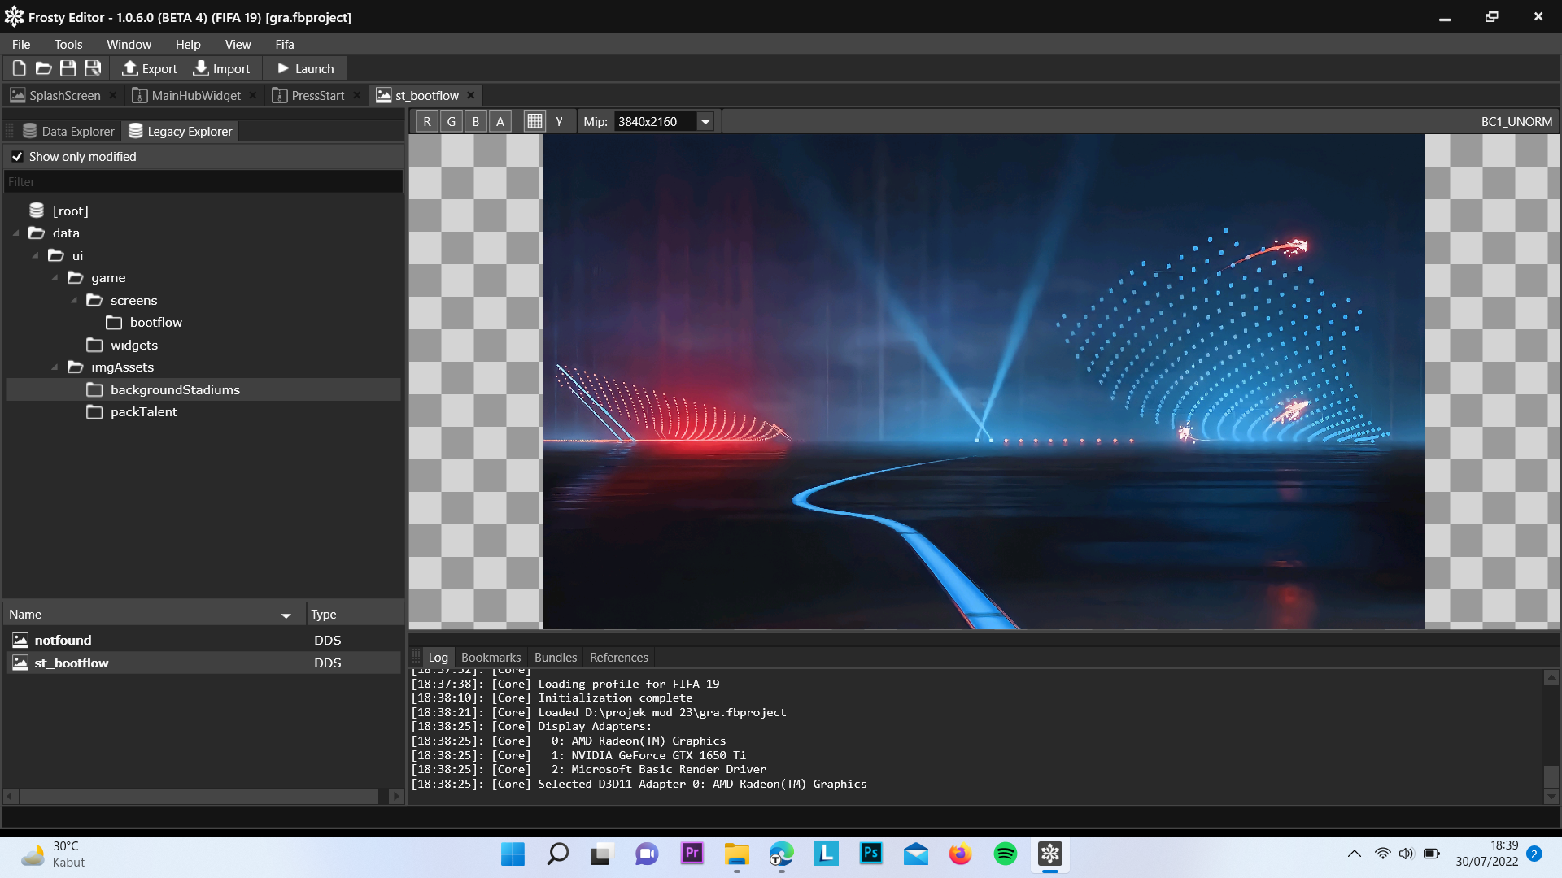Screen dimensions: 1562x878
Task: Open the Window menu
Action: (x=129, y=44)
